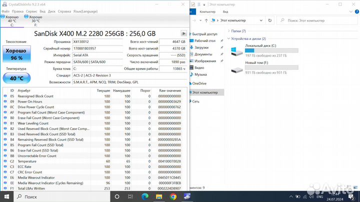Click the SATA/600 transfer mode field

coord(98,62)
